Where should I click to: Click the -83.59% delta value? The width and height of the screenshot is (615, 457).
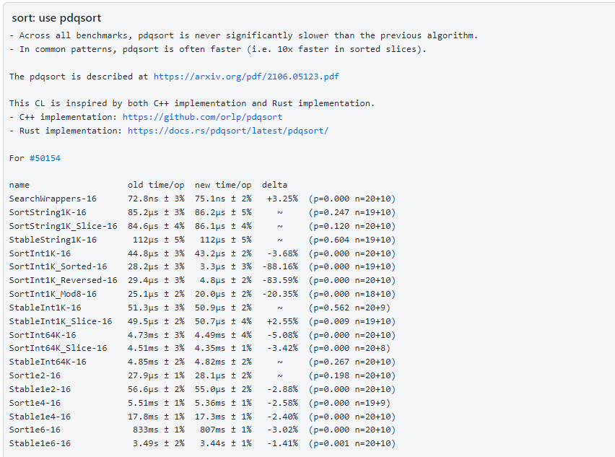tap(279, 280)
